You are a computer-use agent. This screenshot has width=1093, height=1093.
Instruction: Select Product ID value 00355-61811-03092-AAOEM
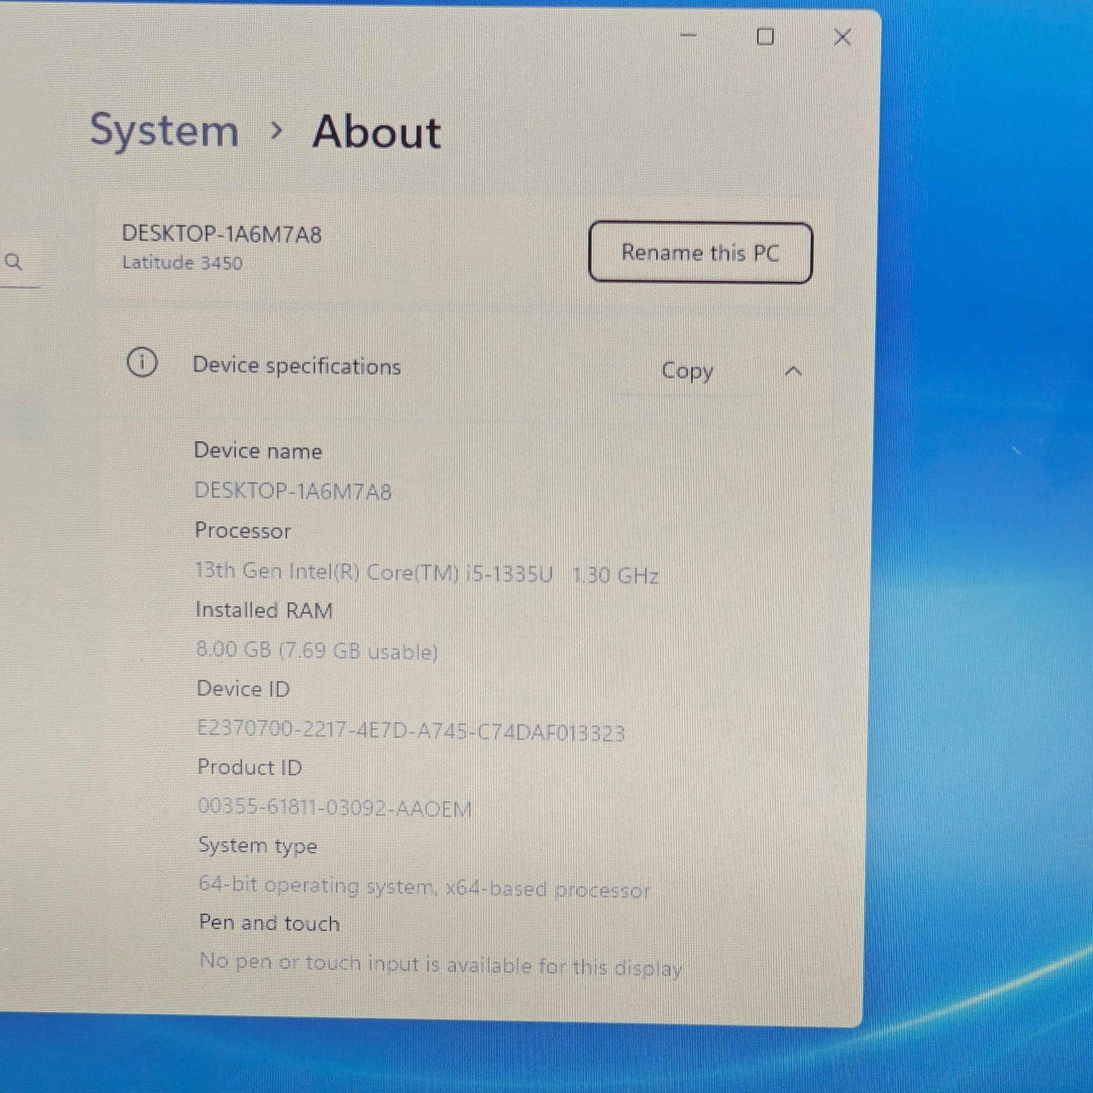[335, 807]
